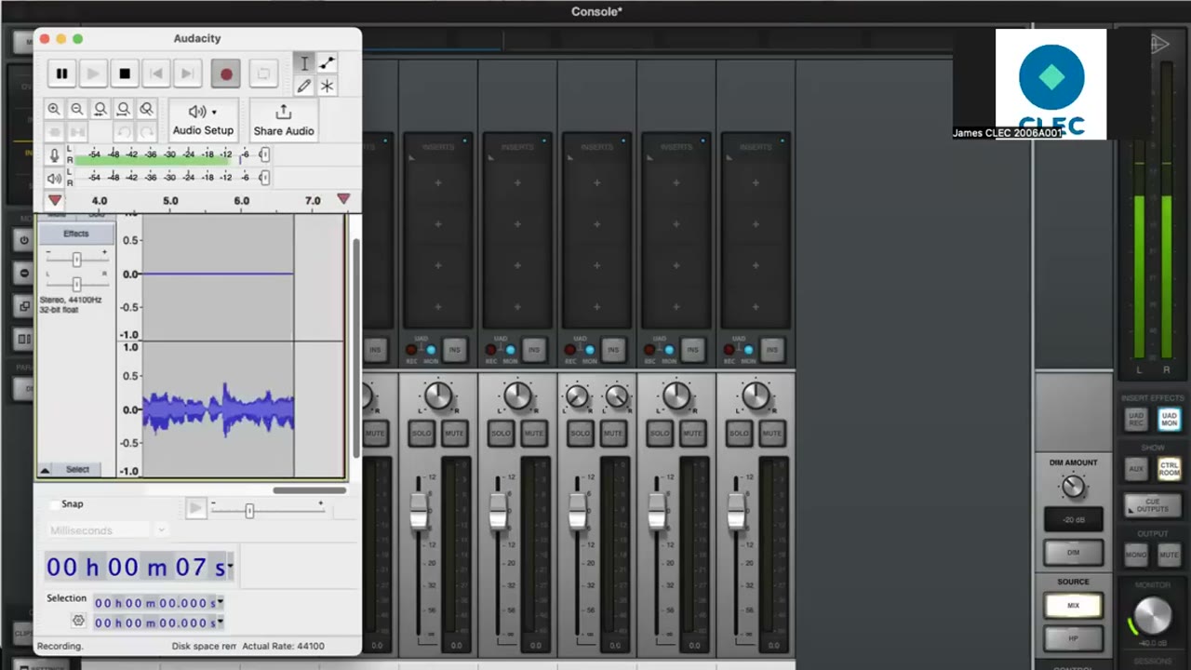Click the Share Audio button
Screen dimensions: 1191x670
[x=284, y=120]
